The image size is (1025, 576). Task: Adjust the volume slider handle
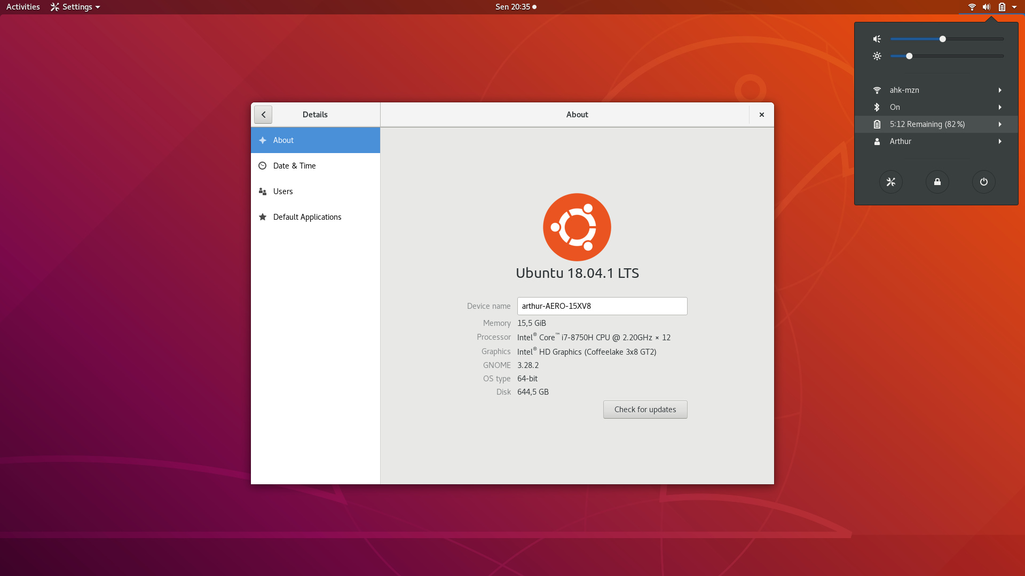(943, 39)
